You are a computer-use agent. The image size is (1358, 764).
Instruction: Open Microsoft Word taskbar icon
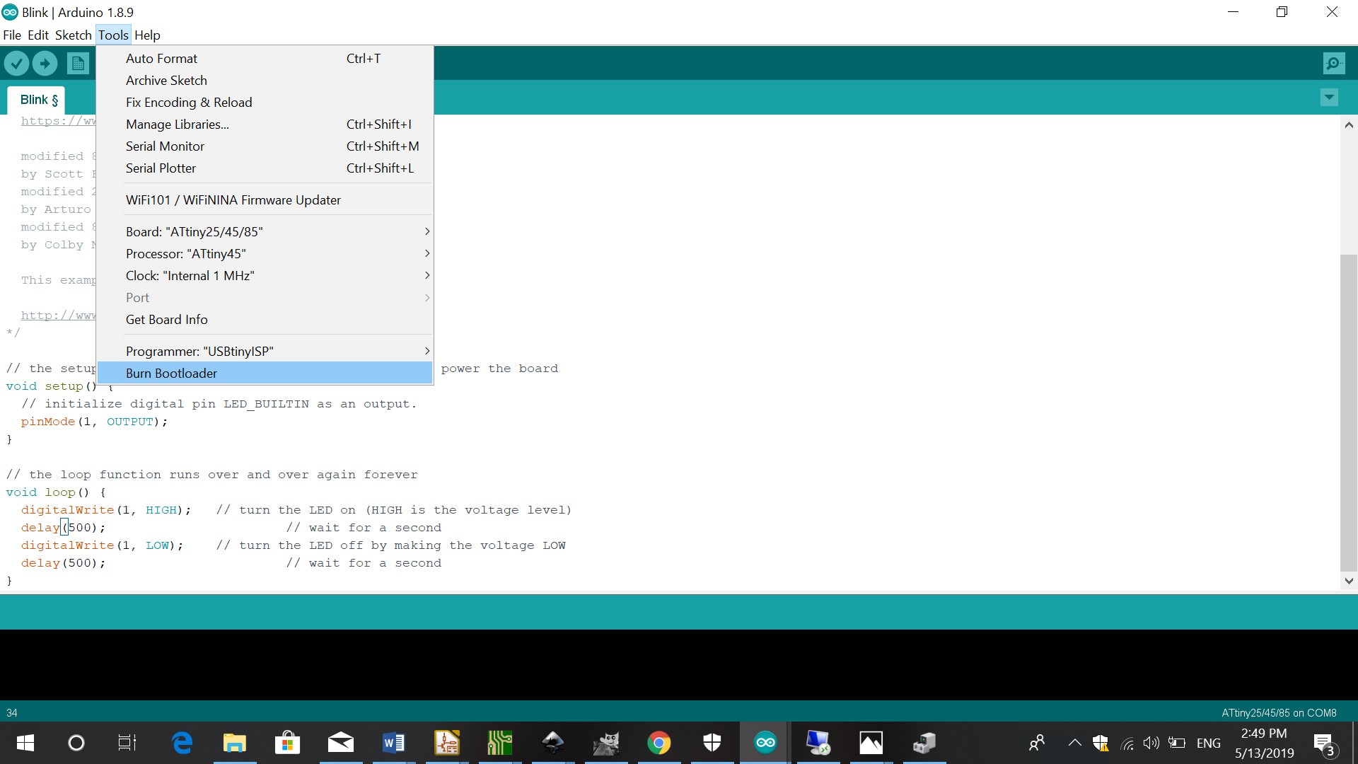click(x=393, y=743)
